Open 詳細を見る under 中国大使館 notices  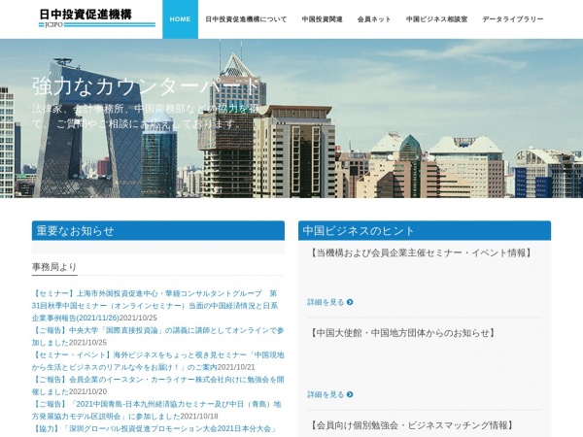(x=326, y=394)
